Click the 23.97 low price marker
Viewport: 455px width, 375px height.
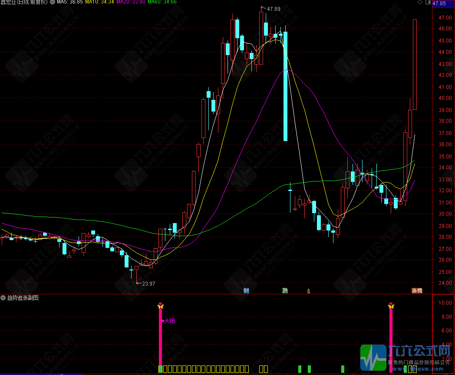tap(148, 284)
